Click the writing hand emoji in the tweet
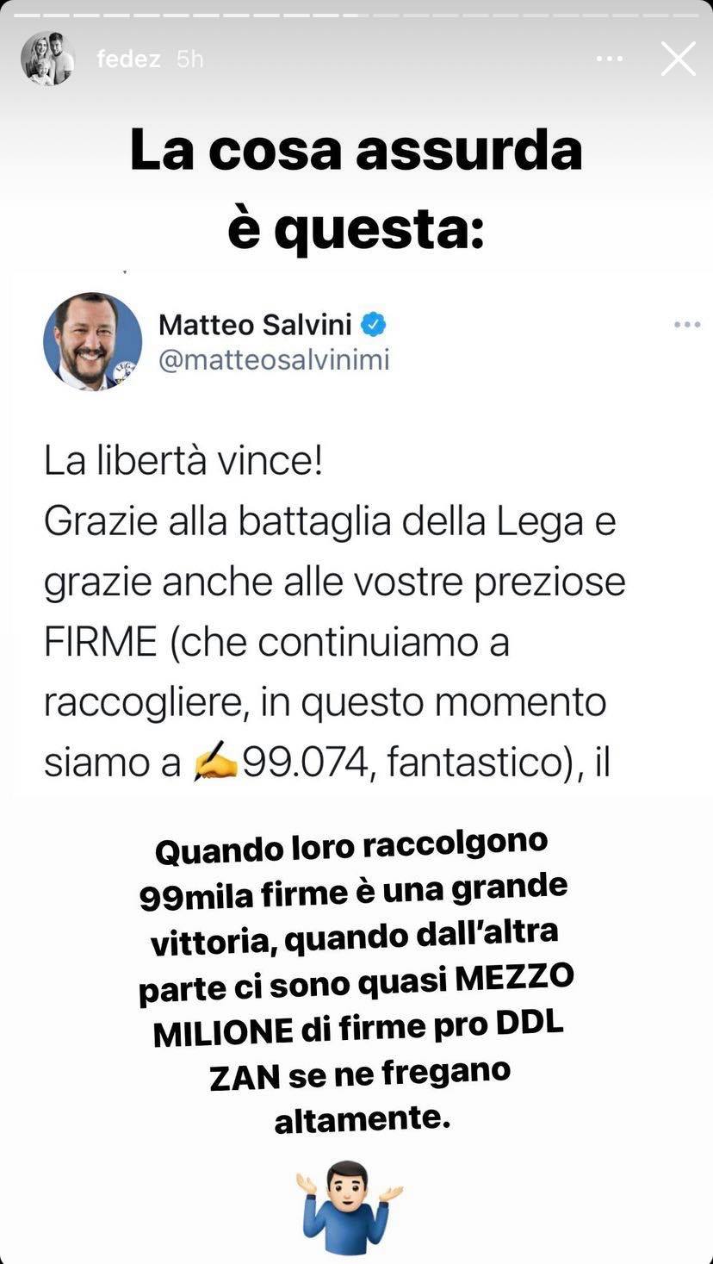Screen dimensions: 713x1264 [x=214, y=763]
